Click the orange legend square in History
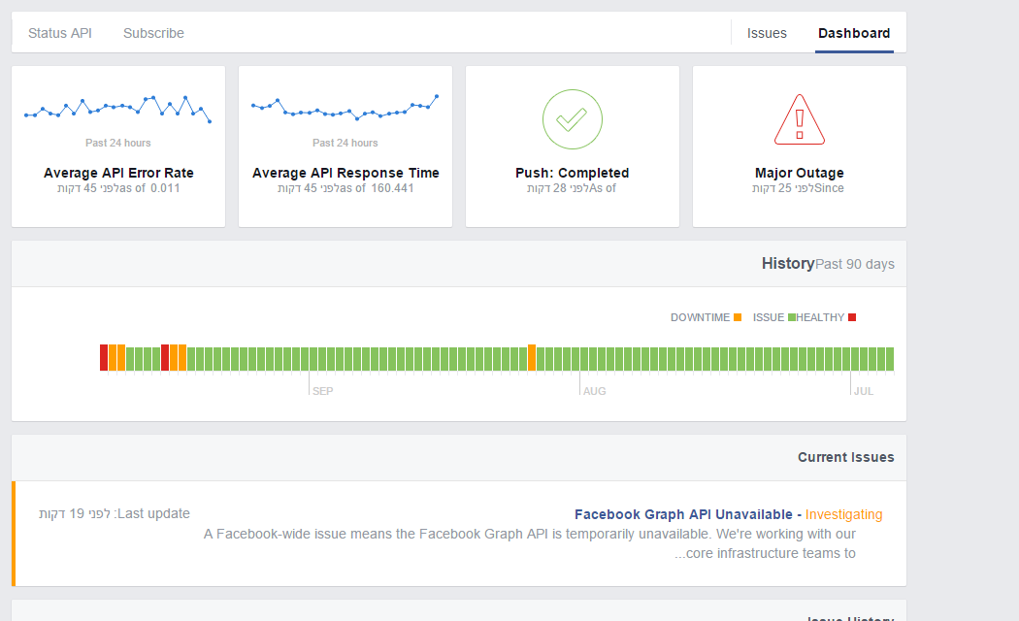1019x621 pixels. coord(738,317)
